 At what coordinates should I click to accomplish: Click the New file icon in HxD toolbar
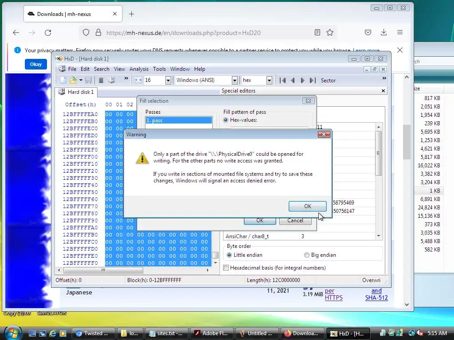click(x=63, y=80)
